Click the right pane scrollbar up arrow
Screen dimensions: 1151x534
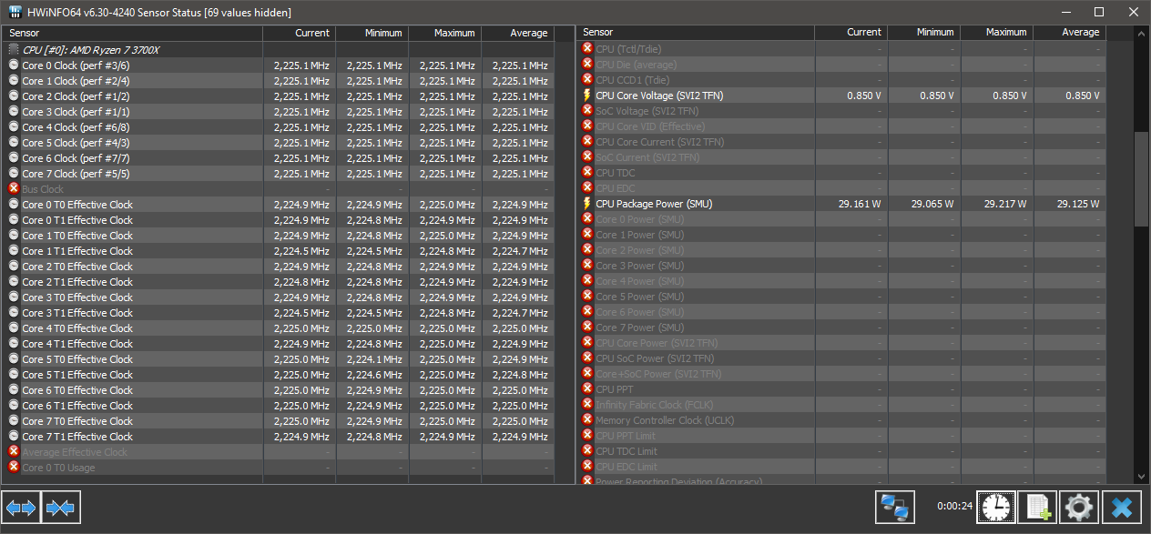(1142, 34)
